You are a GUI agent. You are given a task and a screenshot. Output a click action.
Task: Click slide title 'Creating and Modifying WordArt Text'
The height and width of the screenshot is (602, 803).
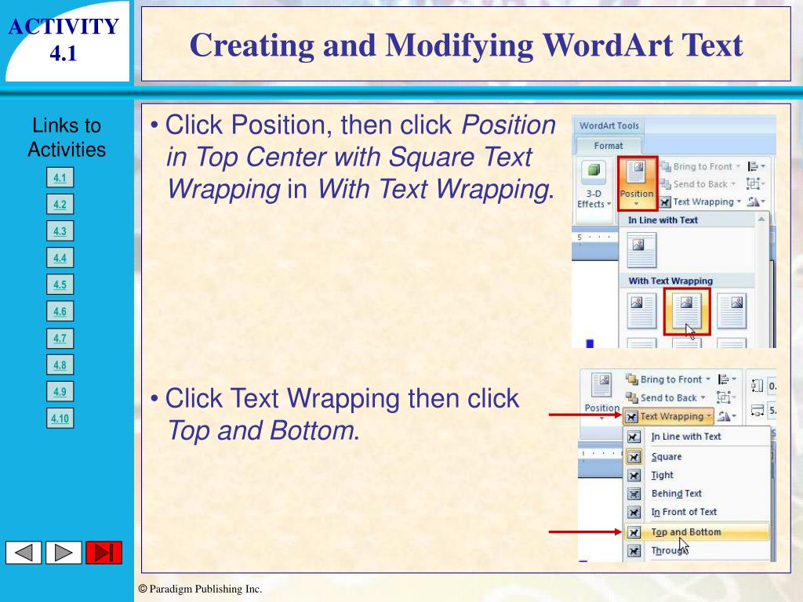pyautogui.click(x=466, y=45)
